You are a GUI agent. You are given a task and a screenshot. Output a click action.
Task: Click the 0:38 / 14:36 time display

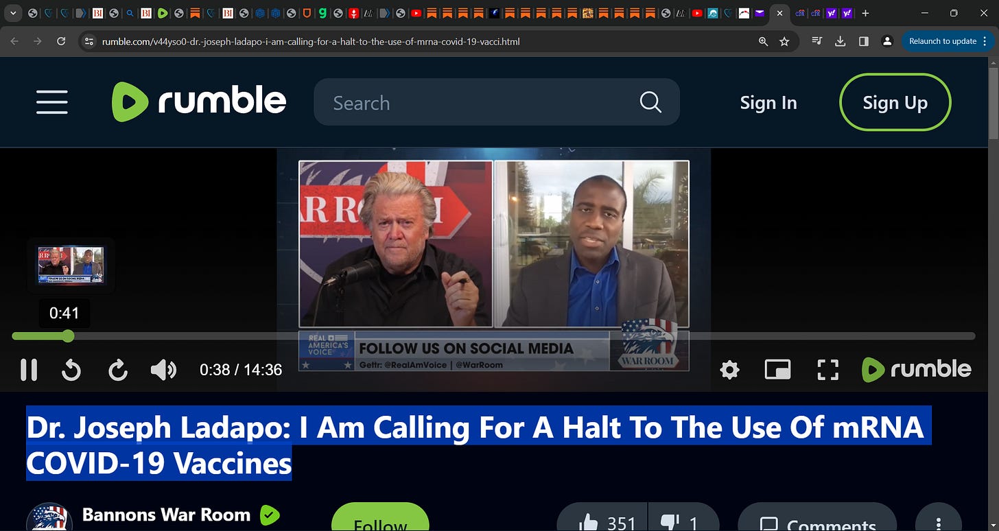(x=241, y=370)
